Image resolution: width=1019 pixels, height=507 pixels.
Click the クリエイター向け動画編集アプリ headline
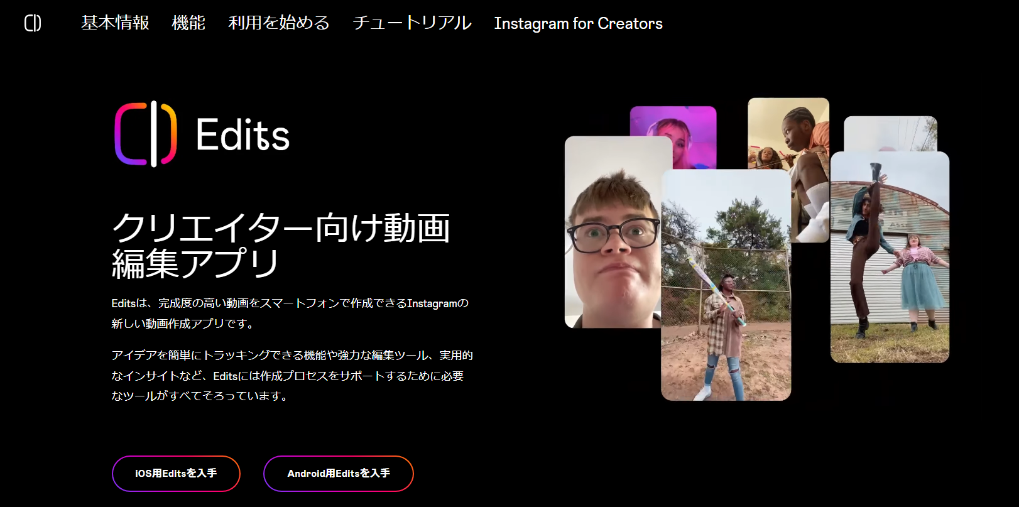(281, 245)
